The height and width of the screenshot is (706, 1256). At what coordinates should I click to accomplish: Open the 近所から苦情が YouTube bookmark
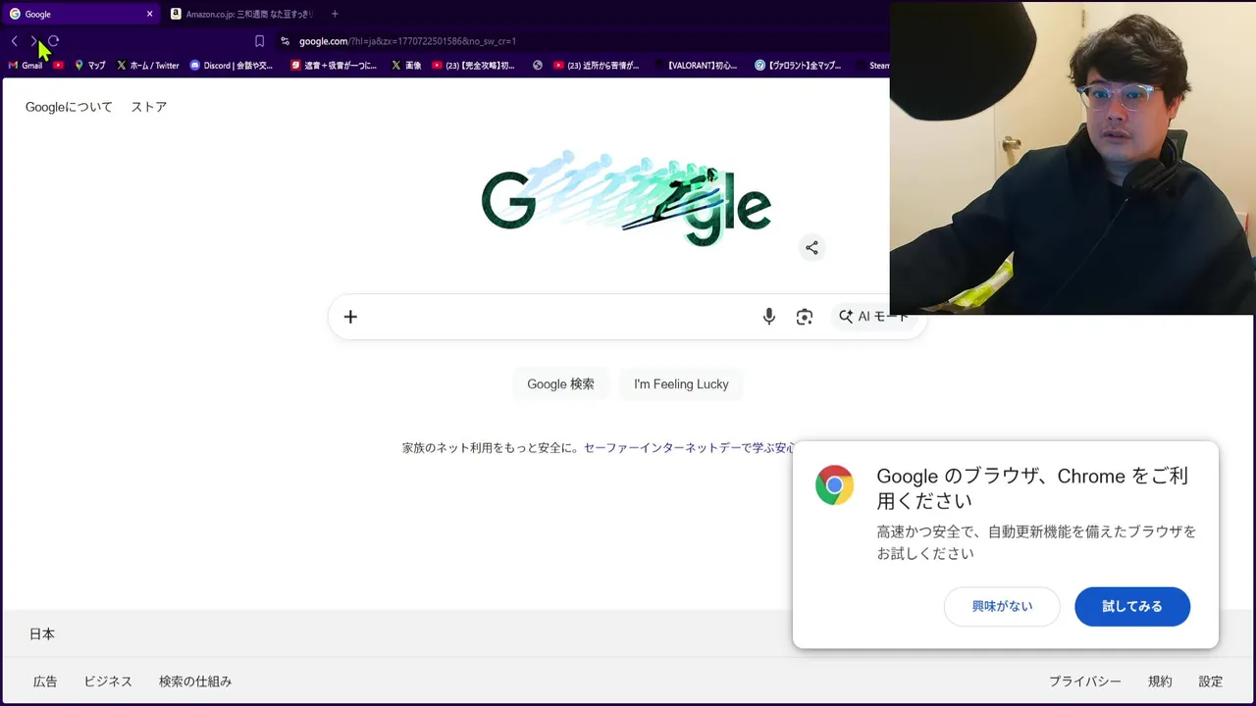[597, 66]
